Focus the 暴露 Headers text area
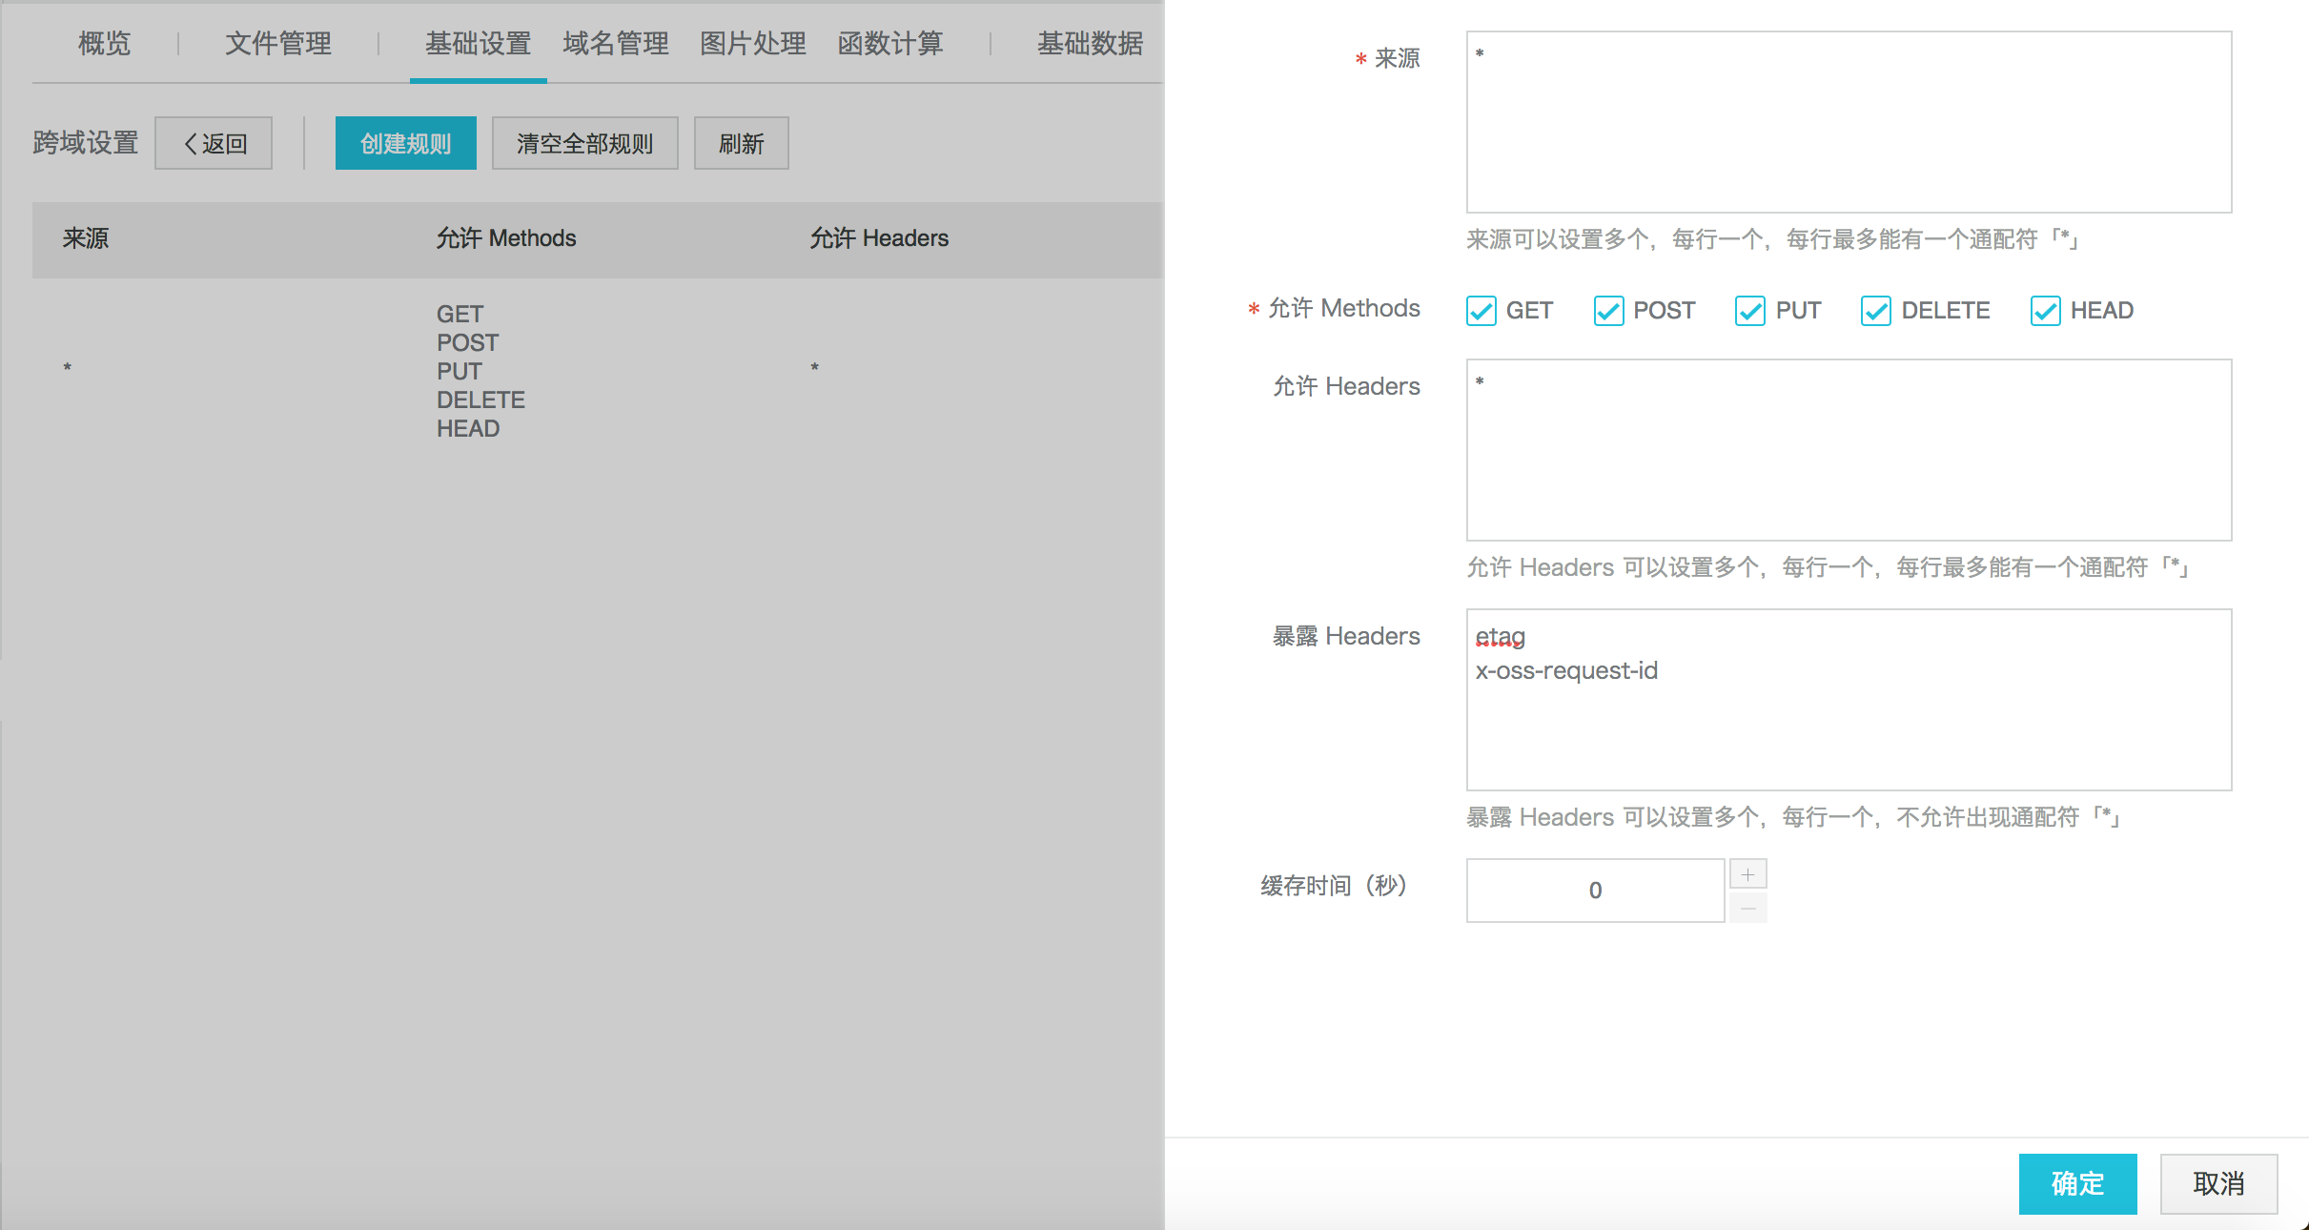The width and height of the screenshot is (2309, 1230). (x=1848, y=725)
